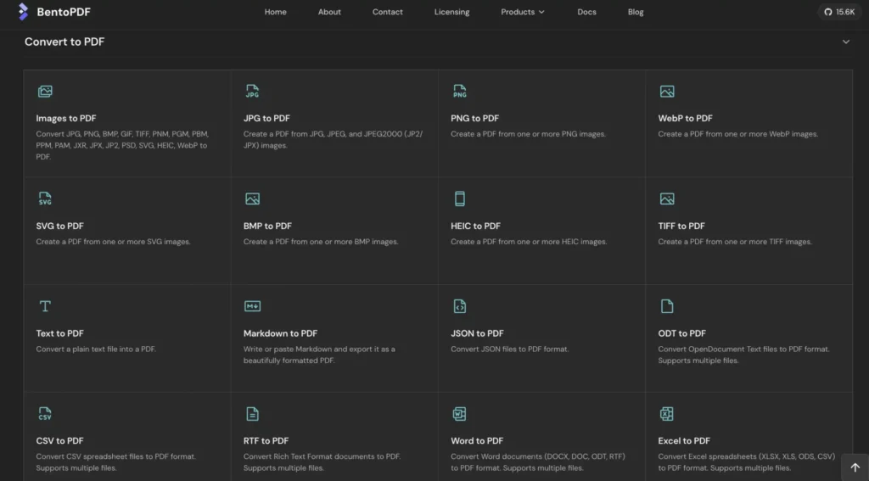Open the BMP to PDF tool title

tap(267, 227)
